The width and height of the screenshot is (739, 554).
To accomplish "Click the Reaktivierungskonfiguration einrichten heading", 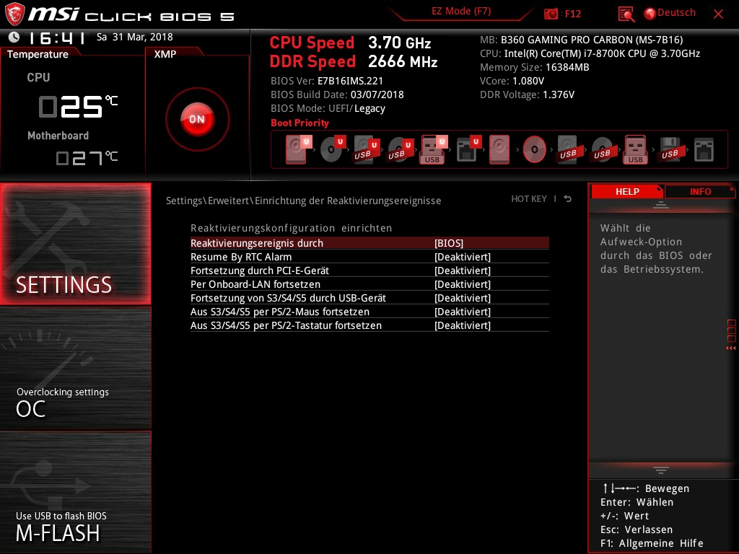I will (292, 228).
